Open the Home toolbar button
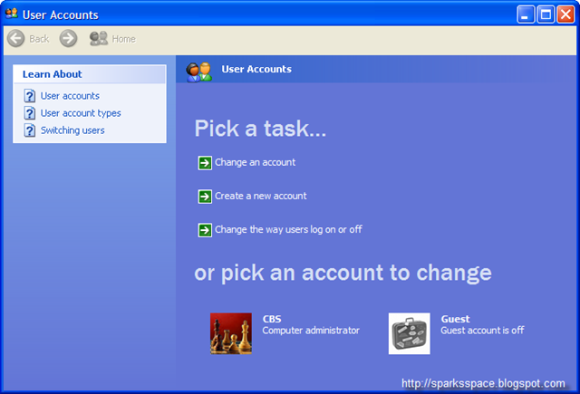Screen dimensions: 580x394 112,38
